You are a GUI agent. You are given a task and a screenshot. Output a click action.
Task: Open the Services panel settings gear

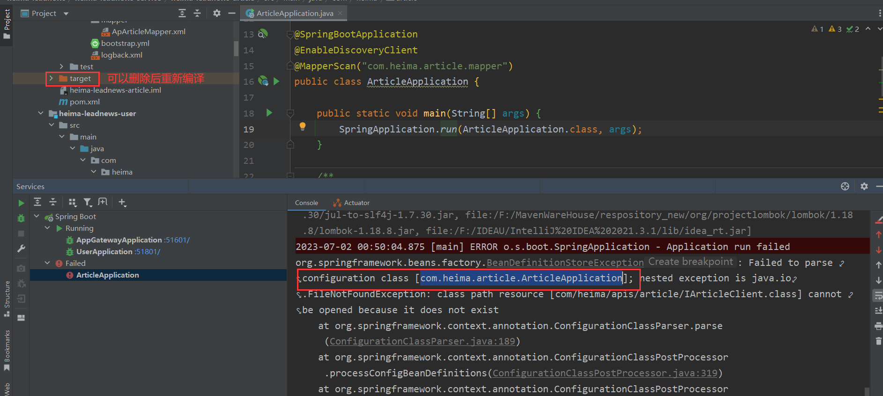coord(864,186)
